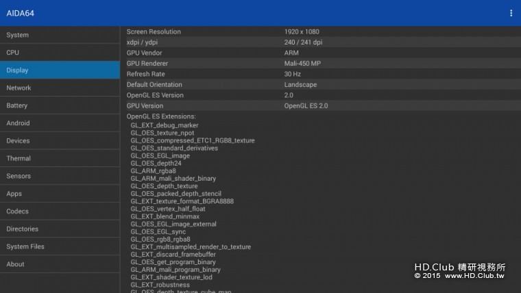
Task: Select the System category
Action: (x=60, y=35)
